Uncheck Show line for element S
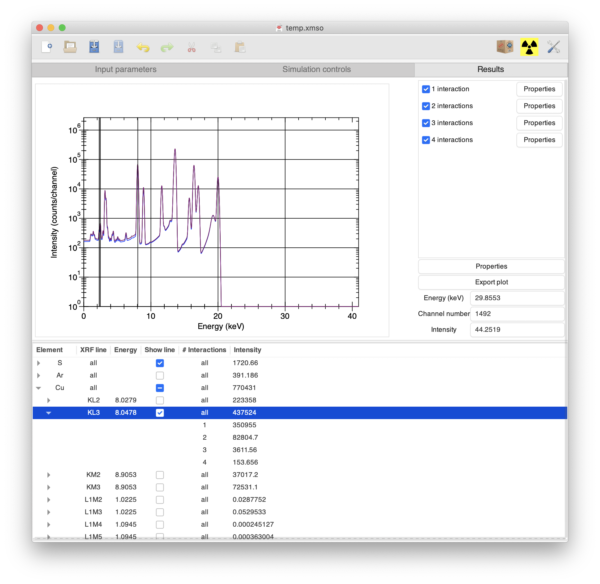 tap(160, 363)
